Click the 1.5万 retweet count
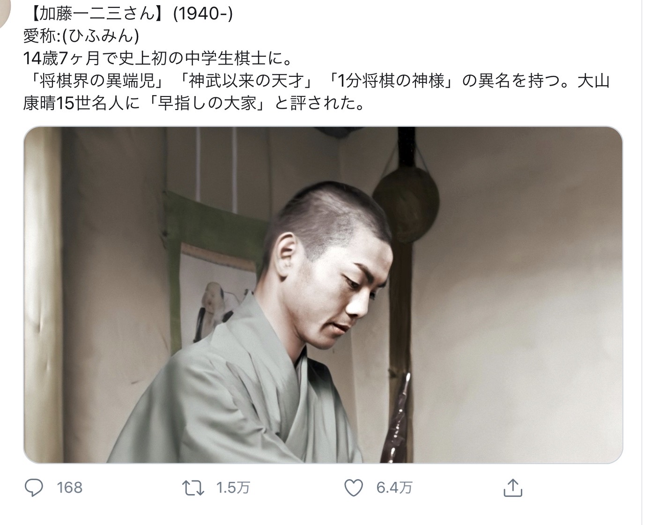This screenshot has height=525, width=666. [233, 488]
